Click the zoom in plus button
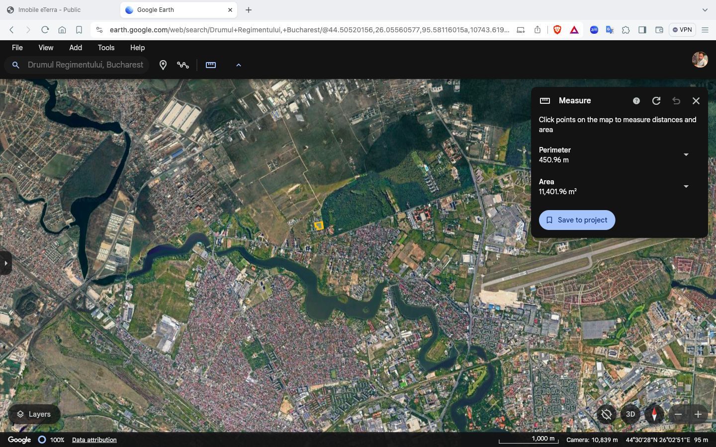This screenshot has height=447, width=716. [698, 414]
